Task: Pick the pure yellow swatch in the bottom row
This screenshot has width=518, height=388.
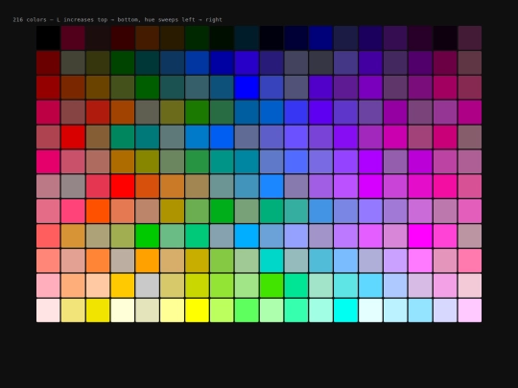Action: [197, 310]
